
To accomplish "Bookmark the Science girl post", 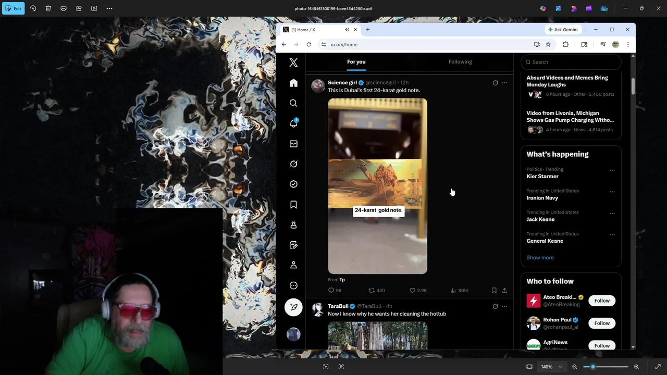I will pos(494,290).
